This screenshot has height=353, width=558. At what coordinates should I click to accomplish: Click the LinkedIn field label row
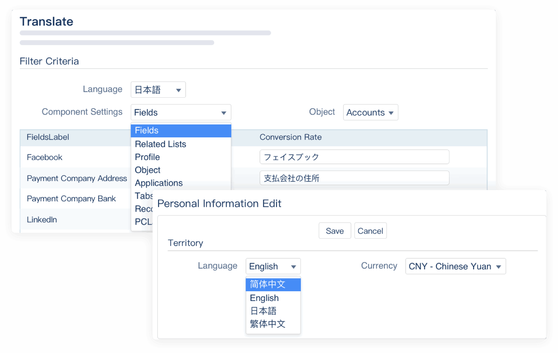pyautogui.click(x=42, y=220)
